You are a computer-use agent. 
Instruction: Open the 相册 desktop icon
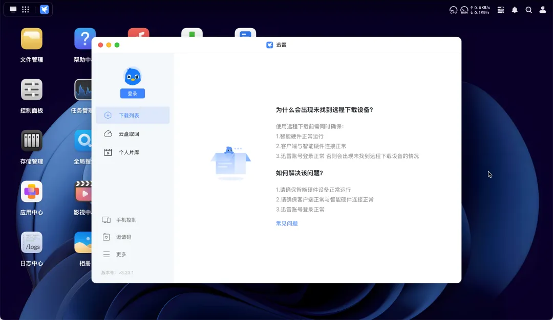(83, 242)
